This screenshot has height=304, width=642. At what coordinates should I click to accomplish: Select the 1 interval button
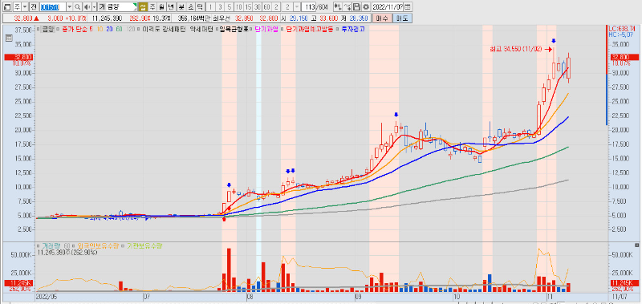pos(210,7)
